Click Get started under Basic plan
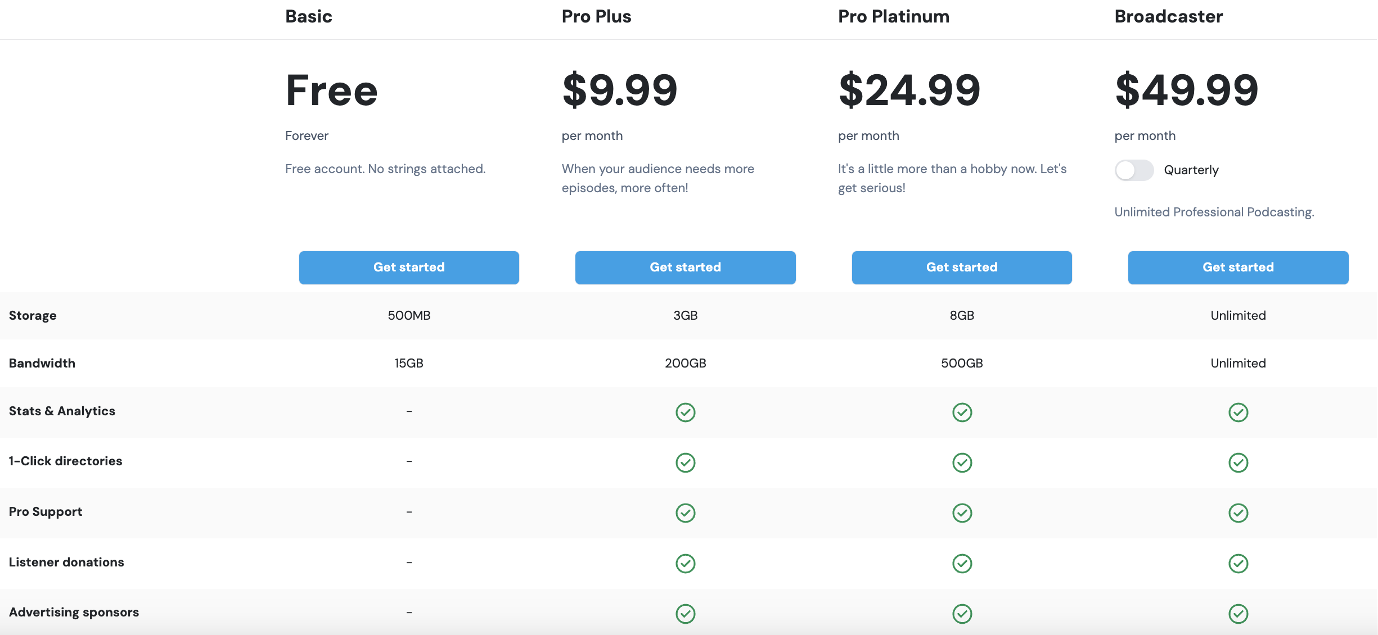This screenshot has height=635, width=1378. (x=409, y=267)
